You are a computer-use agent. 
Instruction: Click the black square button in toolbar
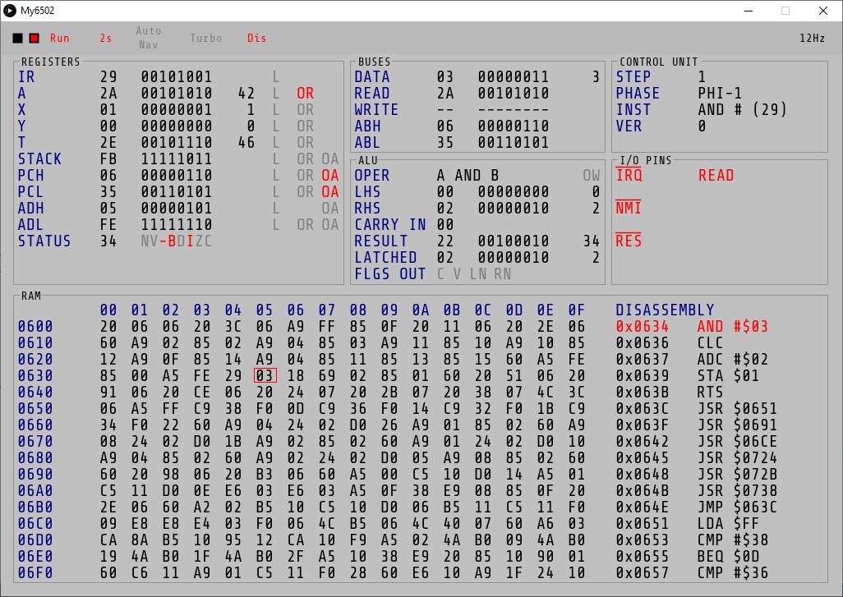(18, 39)
